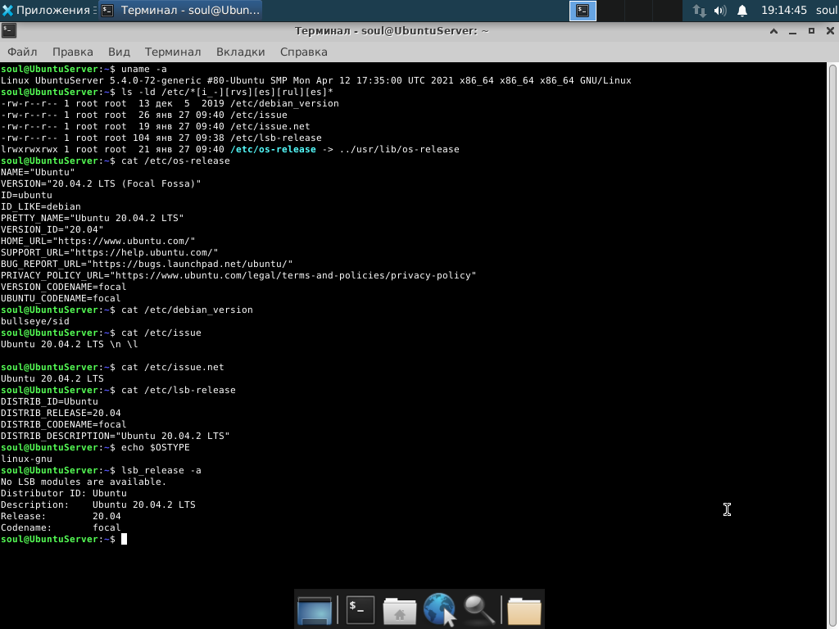
Task: Click the Codename: focal line
Action: 61,528
